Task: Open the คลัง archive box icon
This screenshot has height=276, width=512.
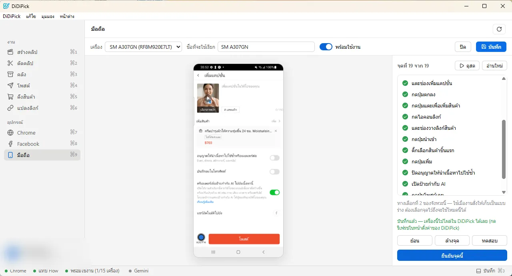Action: click(x=10, y=74)
